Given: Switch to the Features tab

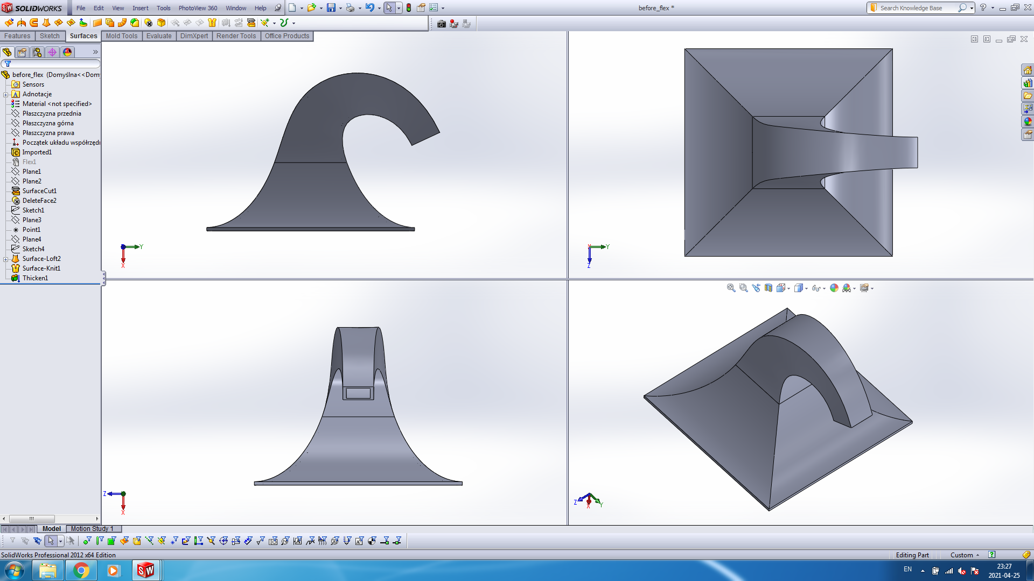Looking at the screenshot, I should 17,36.
